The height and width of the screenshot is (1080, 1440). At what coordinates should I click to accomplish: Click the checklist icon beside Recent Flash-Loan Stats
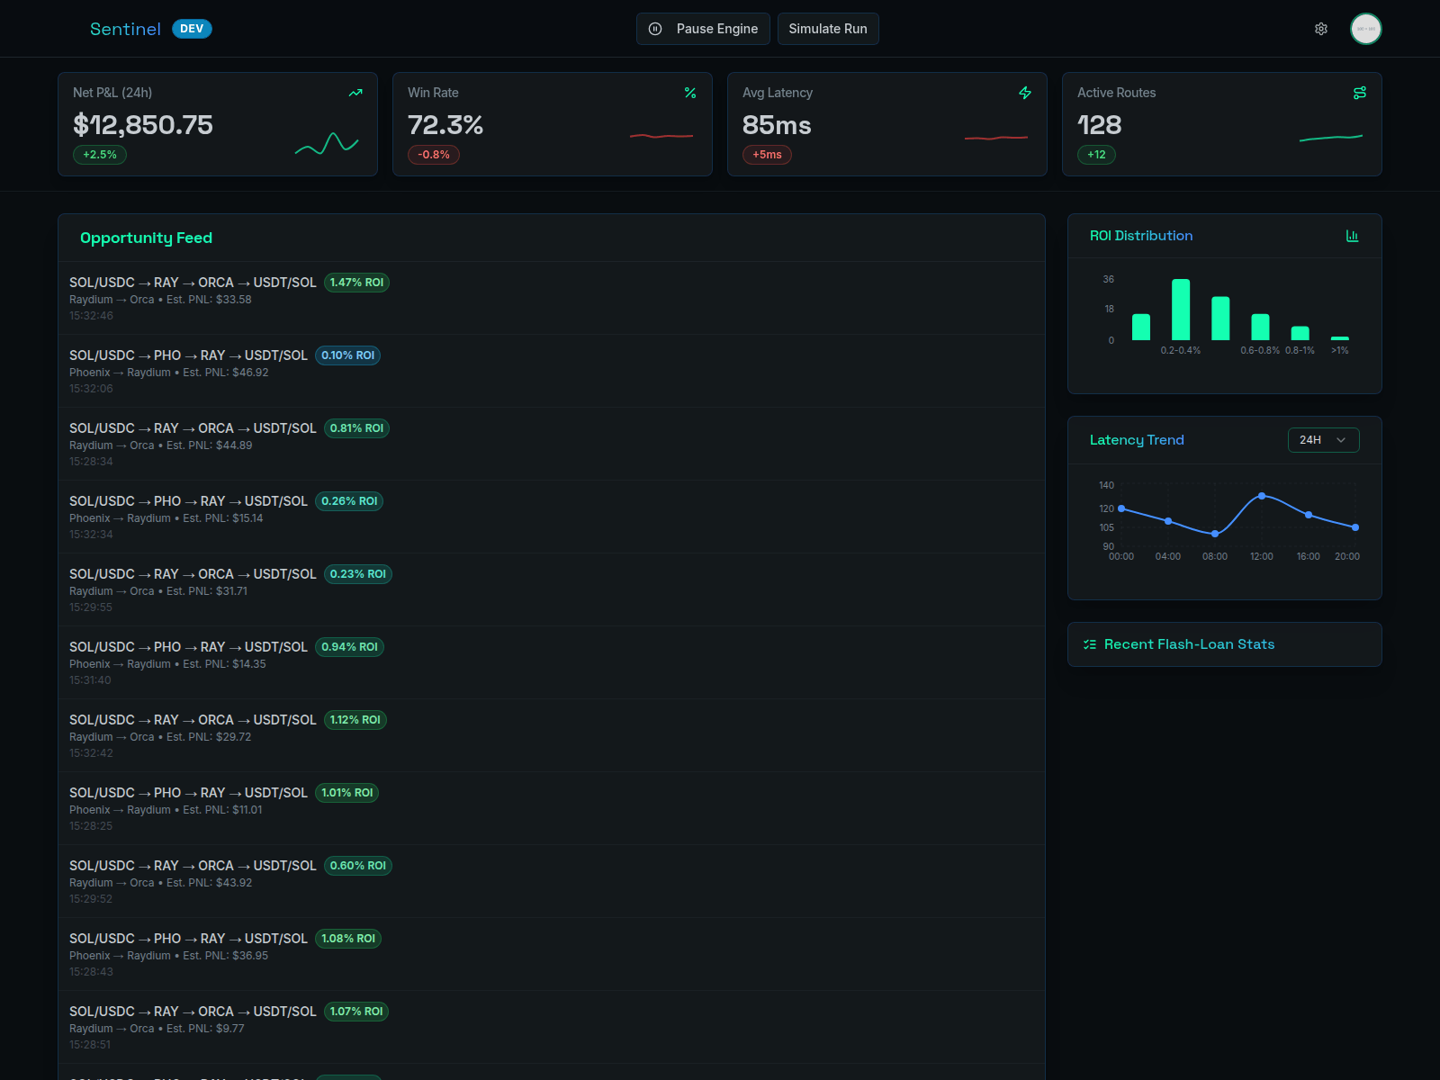point(1089,644)
